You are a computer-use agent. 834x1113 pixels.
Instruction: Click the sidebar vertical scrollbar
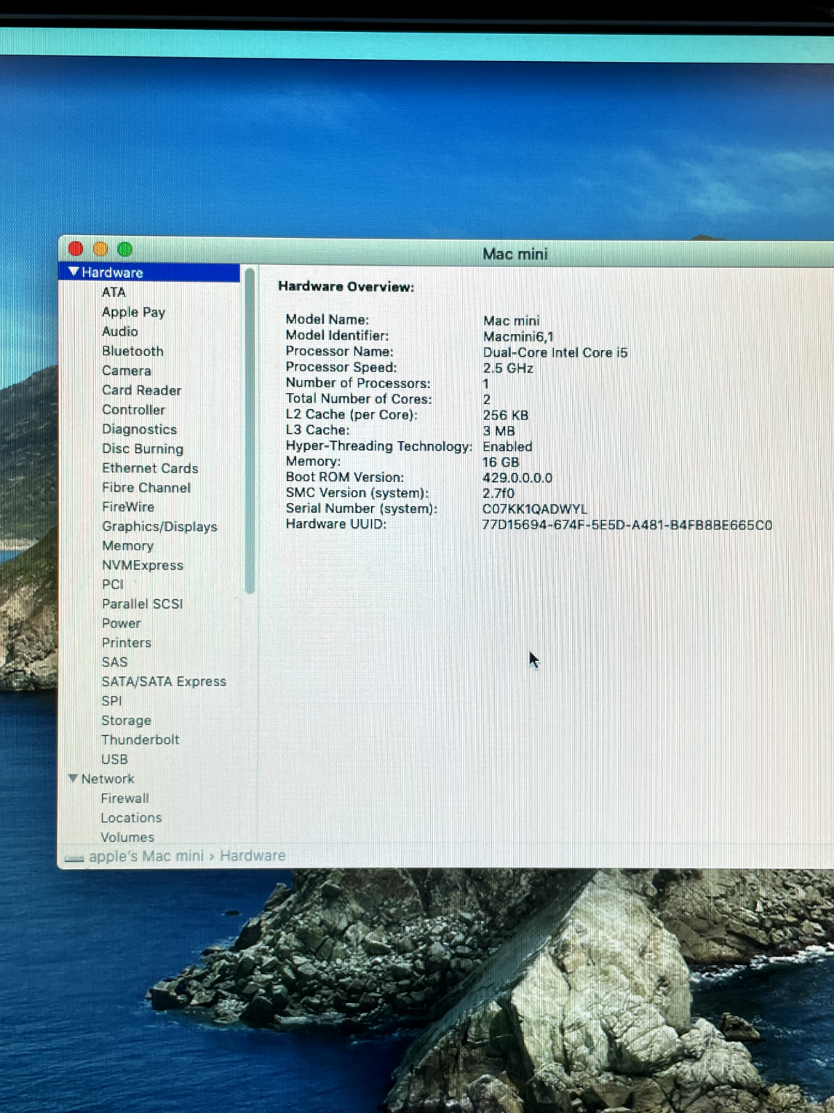[x=250, y=431]
